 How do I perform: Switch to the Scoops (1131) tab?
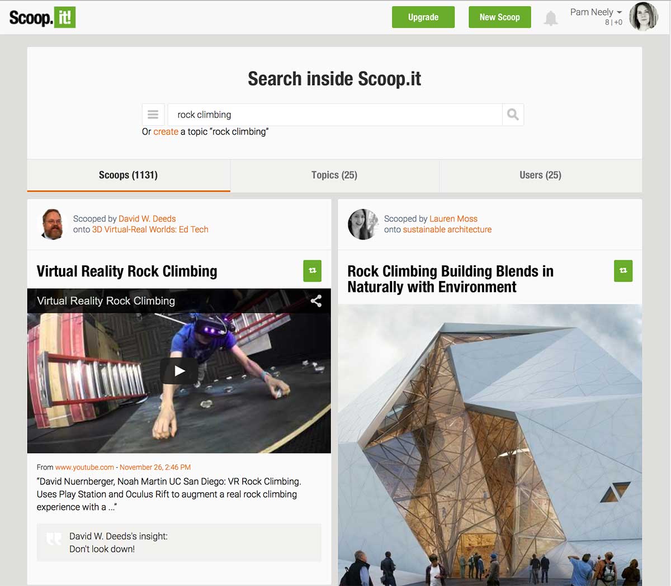[x=129, y=175]
